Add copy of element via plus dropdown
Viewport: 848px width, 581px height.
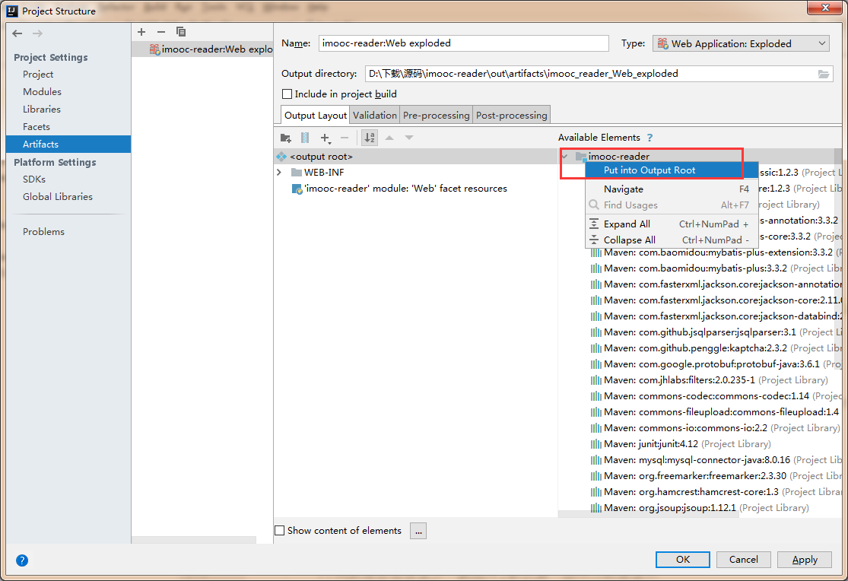[x=326, y=138]
